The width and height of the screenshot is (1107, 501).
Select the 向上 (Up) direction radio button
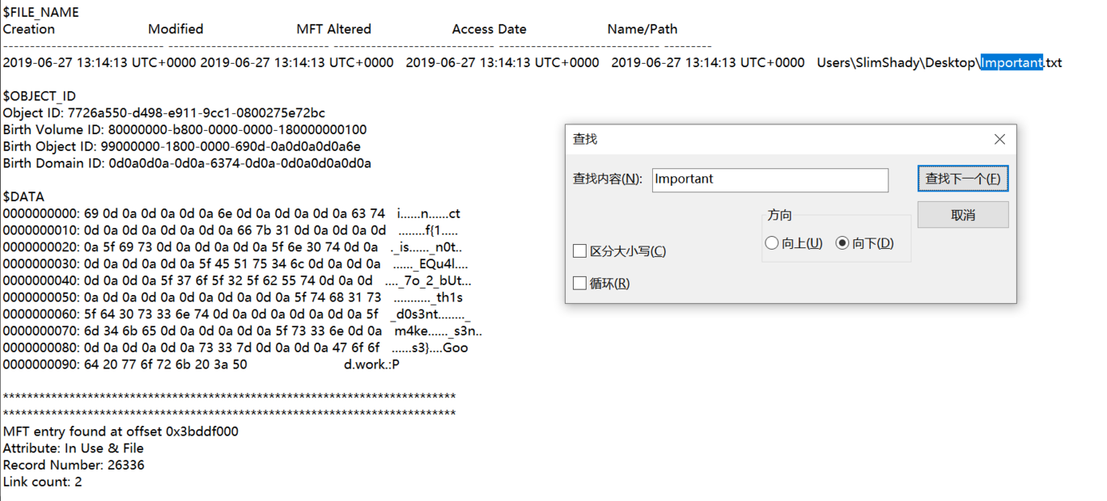click(x=772, y=243)
